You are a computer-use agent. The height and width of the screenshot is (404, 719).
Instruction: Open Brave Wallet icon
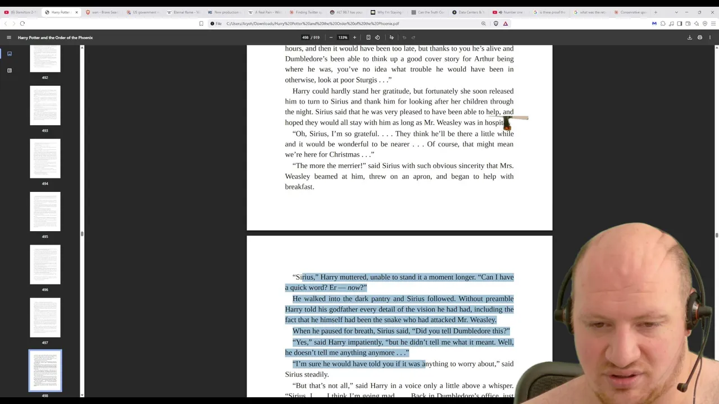(x=688, y=24)
